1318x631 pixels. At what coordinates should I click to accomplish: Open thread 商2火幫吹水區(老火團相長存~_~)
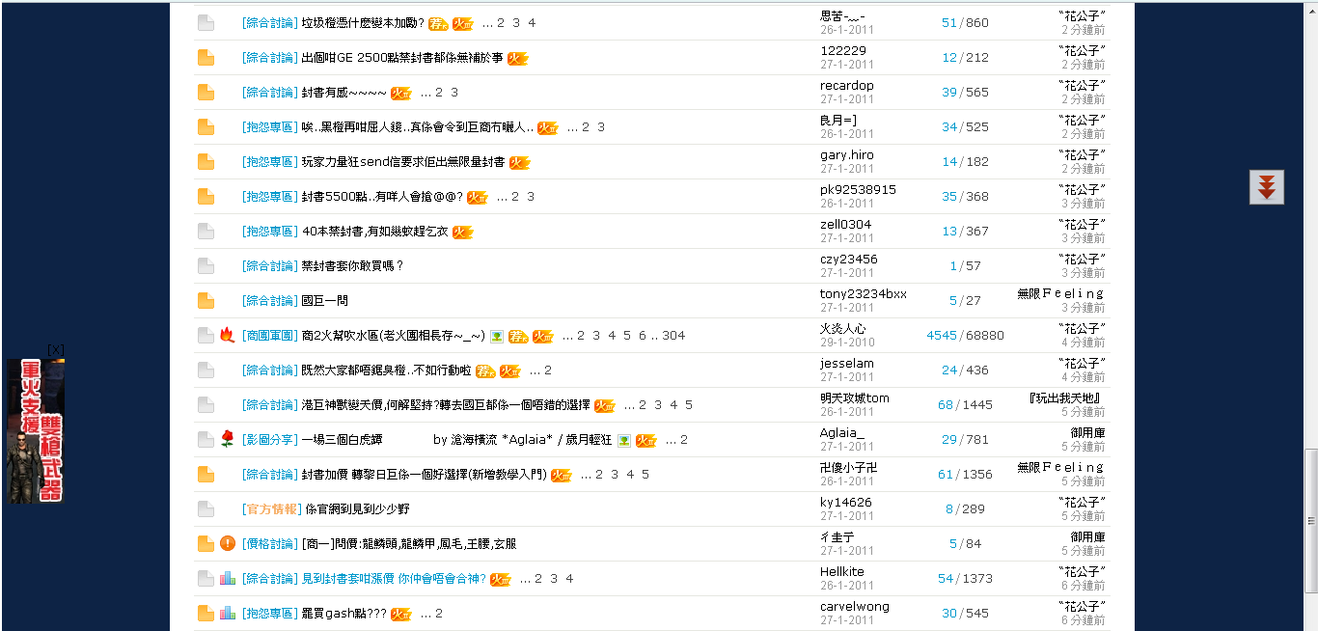(394, 336)
